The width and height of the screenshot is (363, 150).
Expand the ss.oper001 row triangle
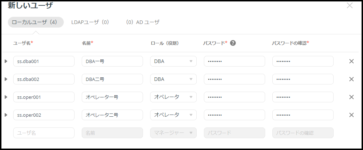pyautogui.click(x=6, y=97)
